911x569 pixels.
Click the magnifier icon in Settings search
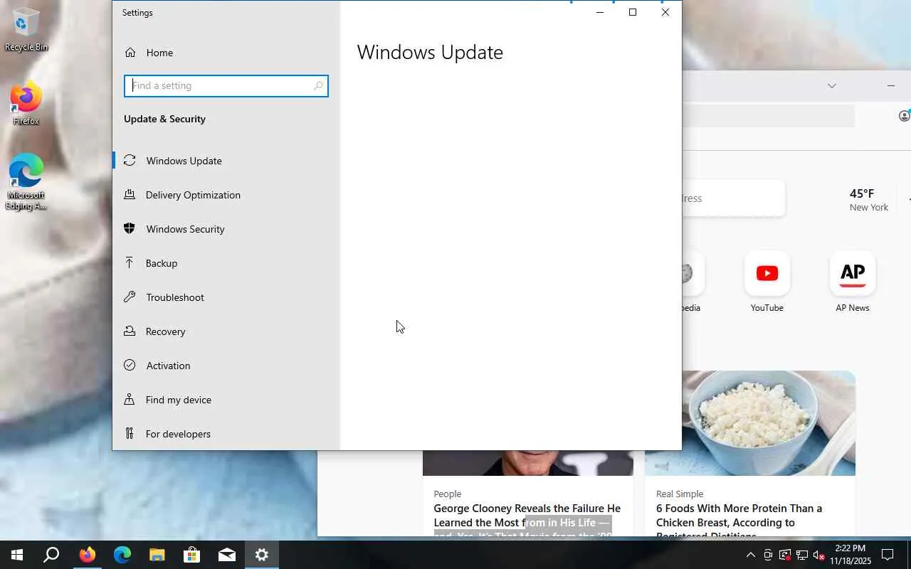tap(318, 86)
